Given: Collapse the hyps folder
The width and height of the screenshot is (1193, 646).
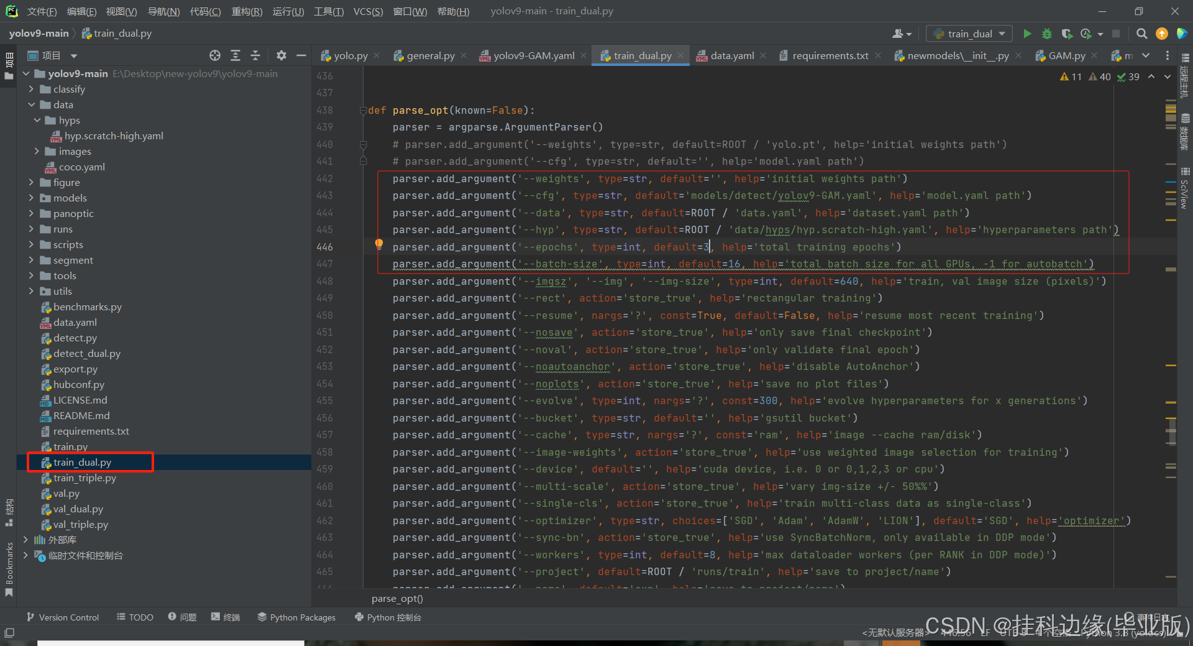Looking at the screenshot, I should [37, 120].
